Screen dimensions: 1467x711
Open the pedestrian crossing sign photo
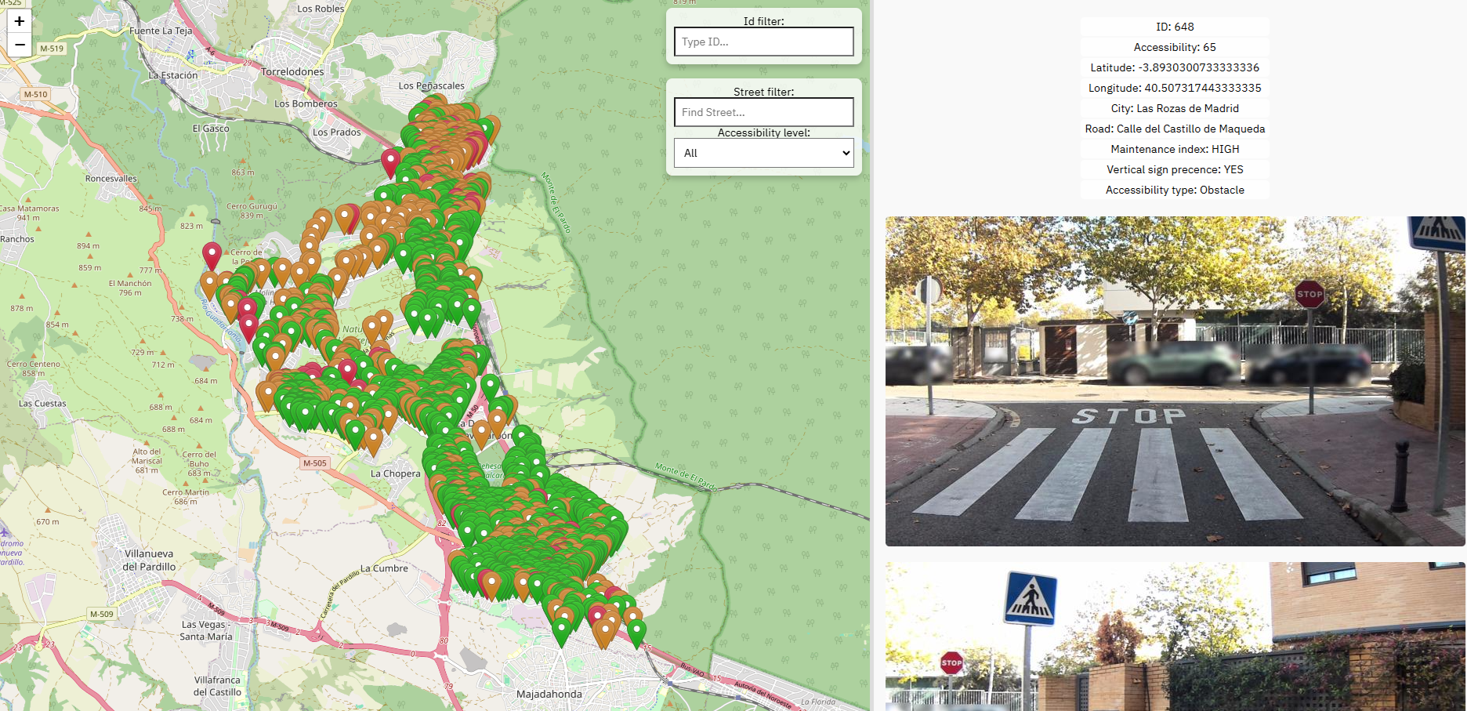point(1175,636)
